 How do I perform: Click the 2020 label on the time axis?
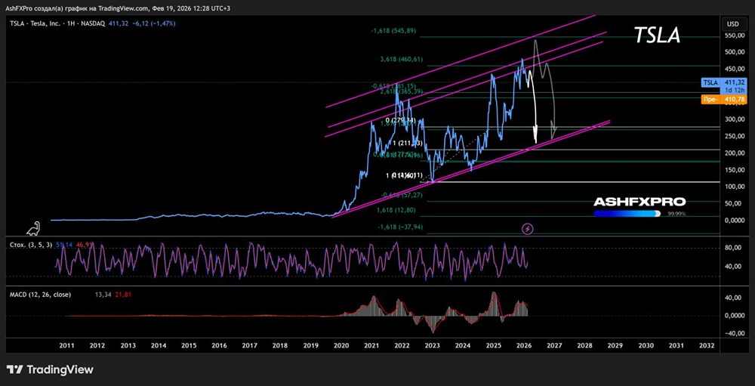(x=341, y=345)
